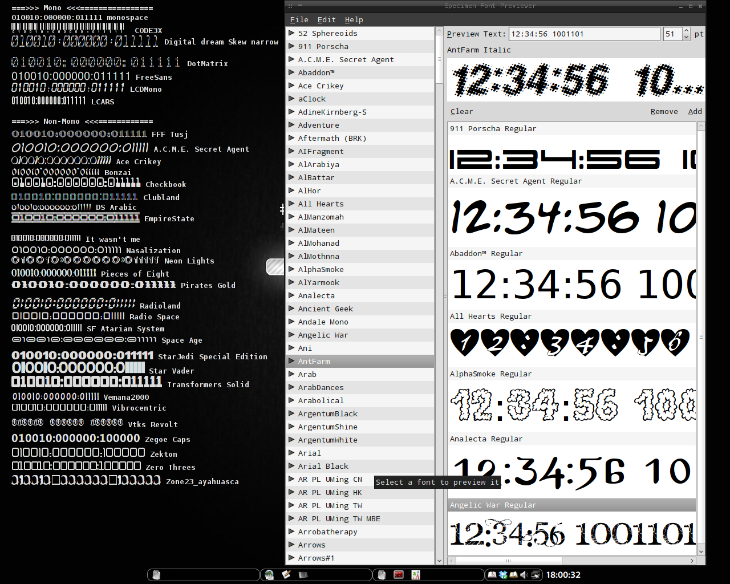The image size is (730, 584).
Task: Expand the Andale Mono font row
Action: point(291,322)
